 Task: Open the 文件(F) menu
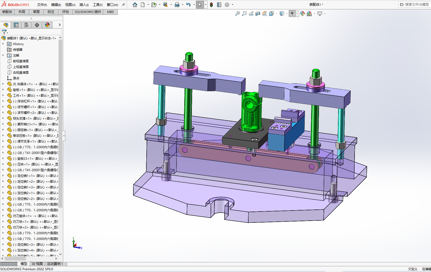pyautogui.click(x=42, y=5)
